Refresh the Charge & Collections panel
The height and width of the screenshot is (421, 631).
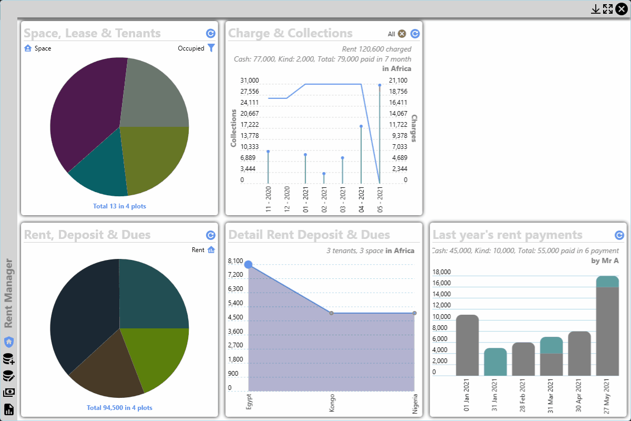tap(415, 34)
